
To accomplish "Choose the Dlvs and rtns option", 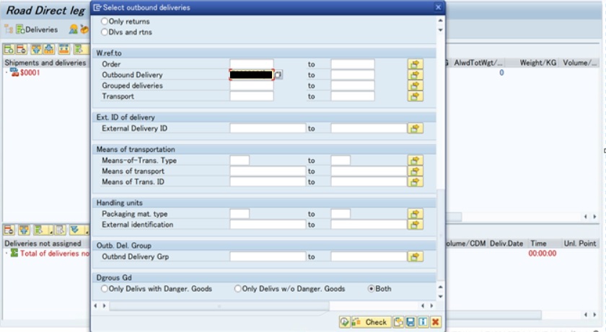I will click(105, 32).
